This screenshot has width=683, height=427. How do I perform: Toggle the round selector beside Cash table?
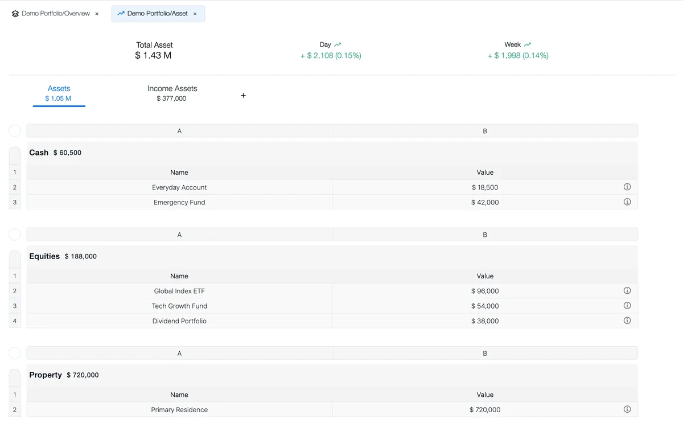tap(15, 131)
